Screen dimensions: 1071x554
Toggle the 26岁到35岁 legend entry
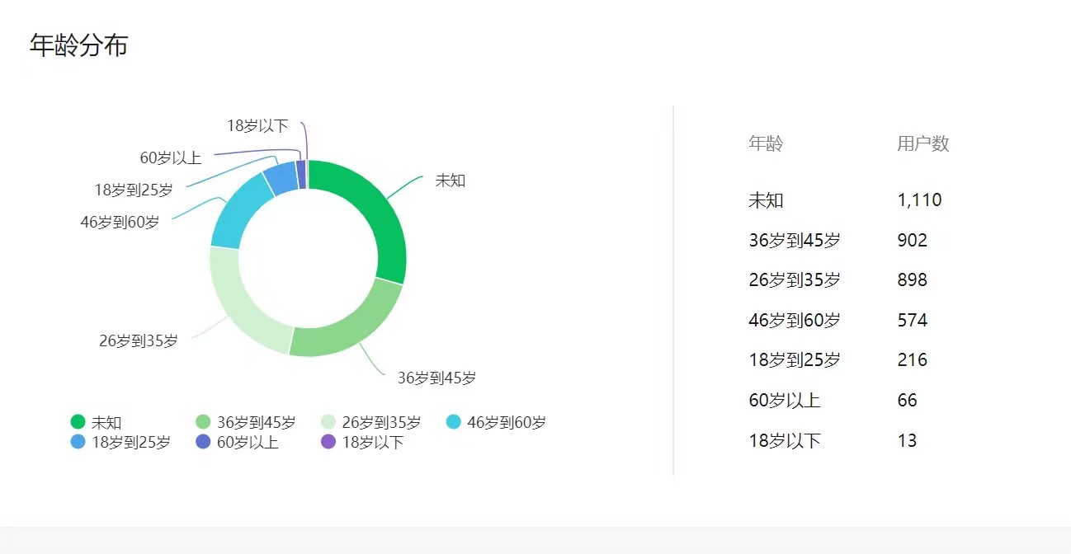[x=370, y=423]
